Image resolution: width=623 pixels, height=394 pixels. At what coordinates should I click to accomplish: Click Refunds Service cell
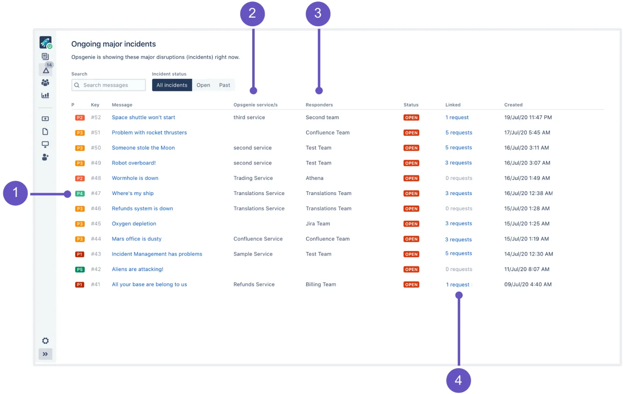[x=254, y=285]
